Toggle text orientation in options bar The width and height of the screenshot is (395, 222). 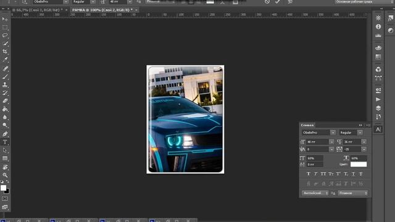pos(25,2)
